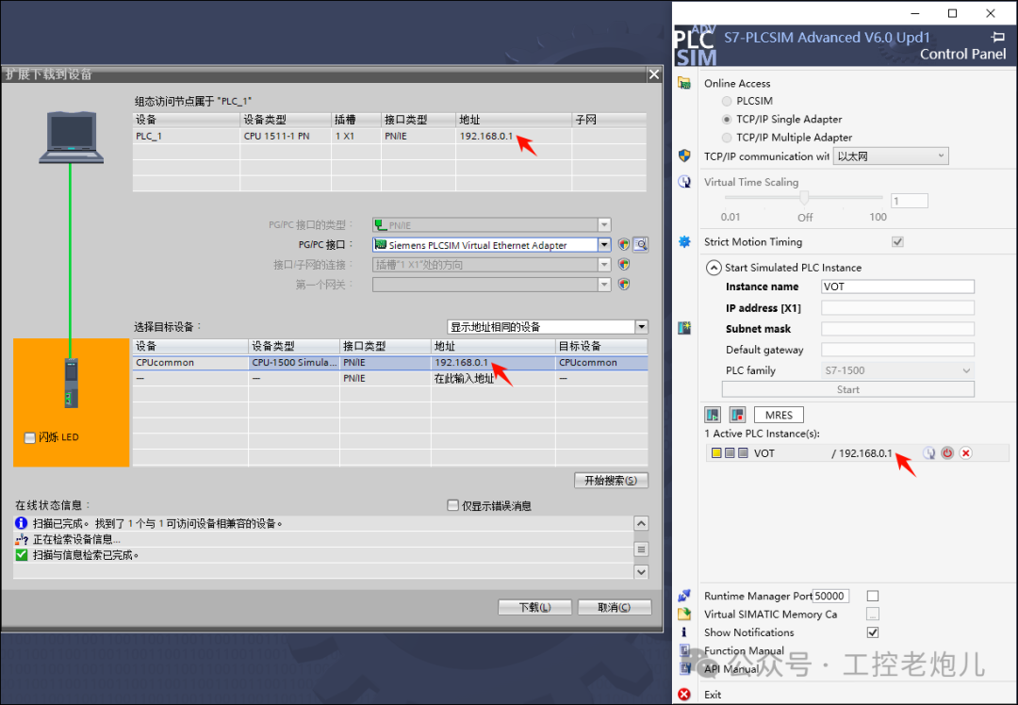Open the PG/PC 接口 adapter dropdown
Viewport: 1018px width, 705px height.
(x=604, y=245)
